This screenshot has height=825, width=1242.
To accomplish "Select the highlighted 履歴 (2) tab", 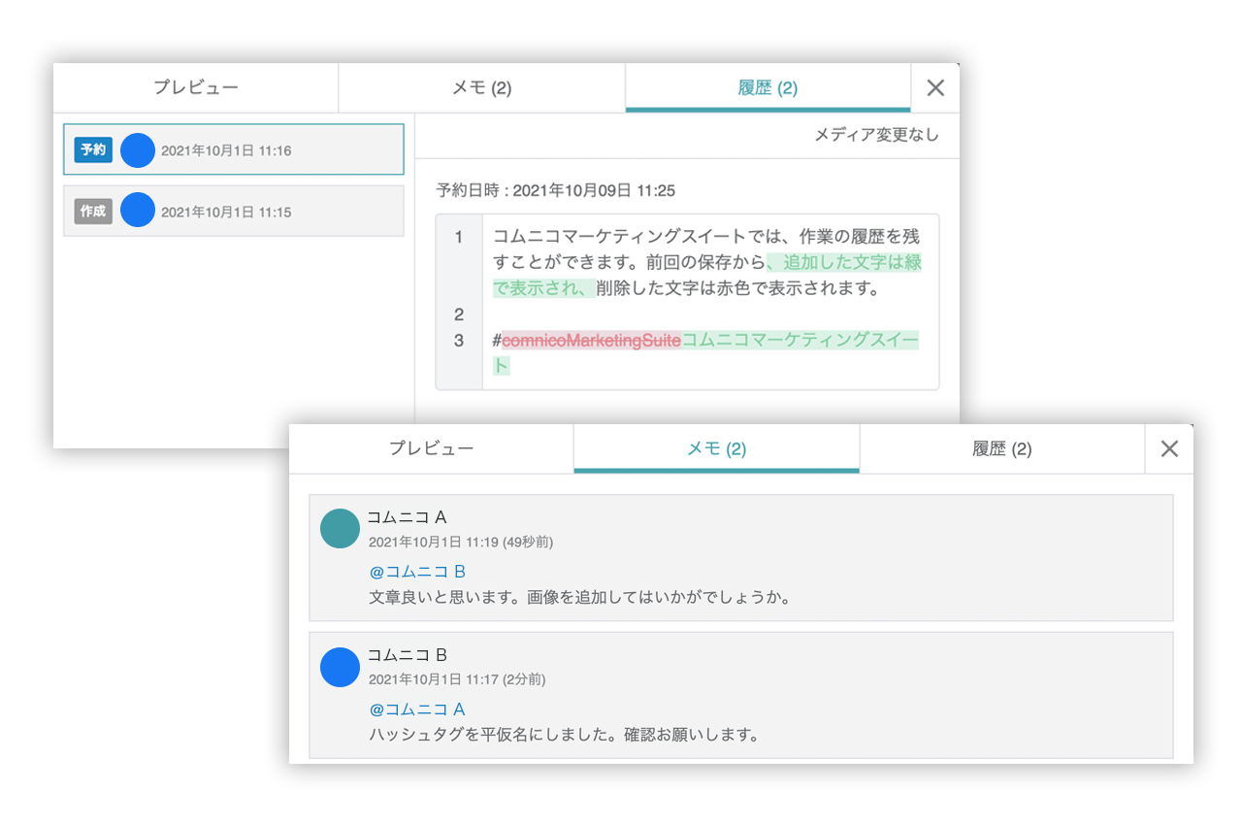I will (768, 88).
